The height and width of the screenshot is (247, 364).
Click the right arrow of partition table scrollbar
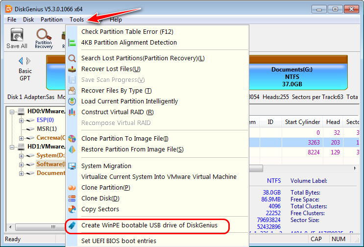[355, 168]
